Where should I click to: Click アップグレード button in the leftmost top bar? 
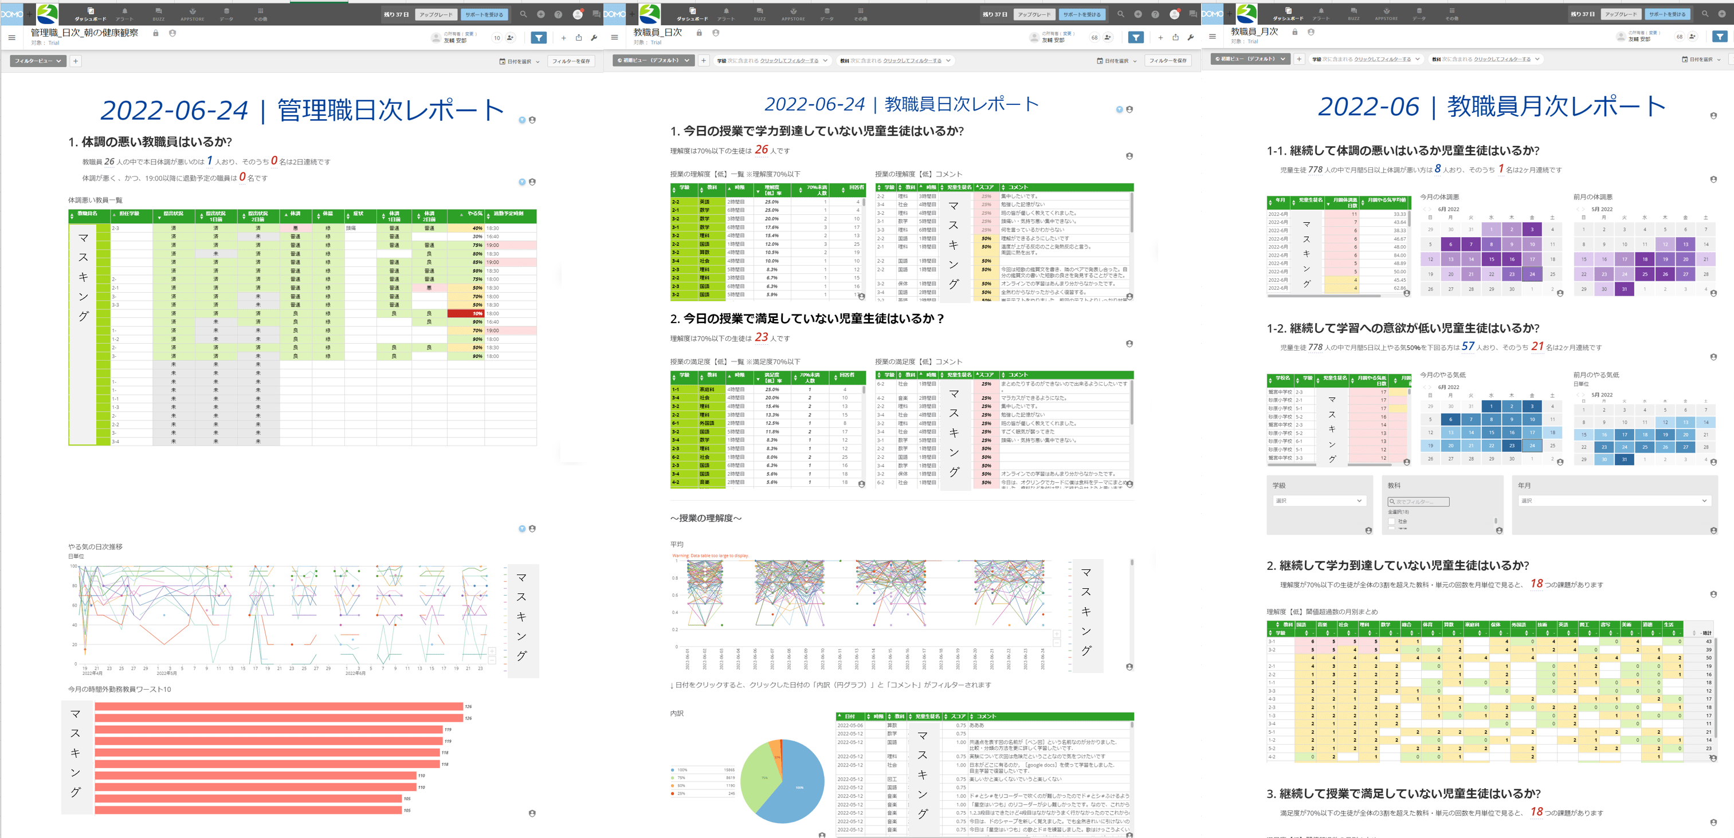[x=436, y=14]
